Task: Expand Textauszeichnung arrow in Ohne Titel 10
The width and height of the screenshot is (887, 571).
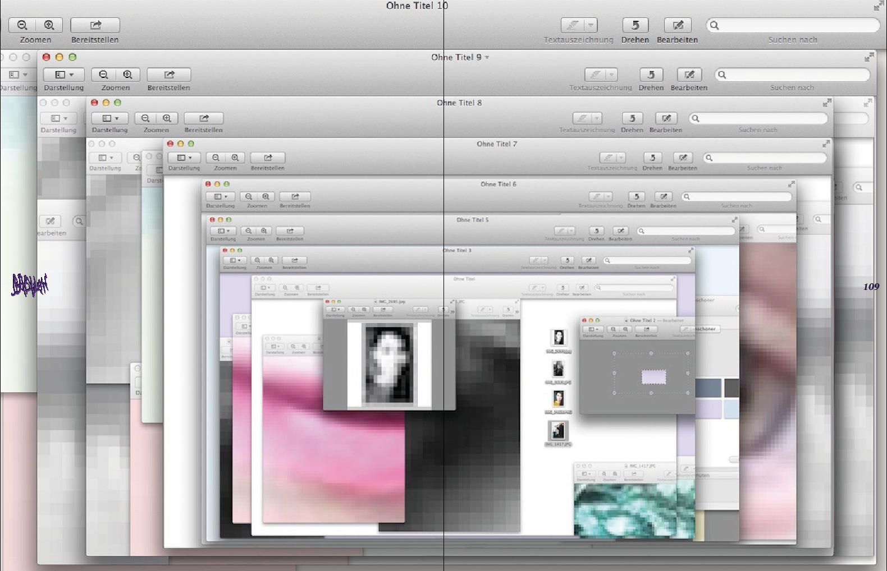Action: point(591,25)
